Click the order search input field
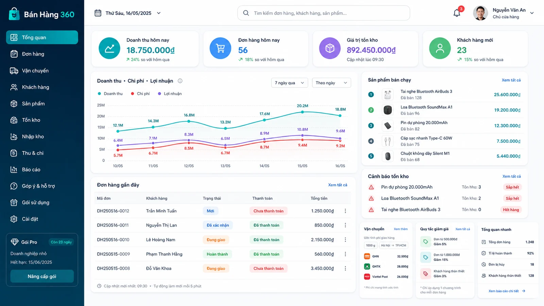Viewport: 544px width, 306px height. tap(324, 13)
